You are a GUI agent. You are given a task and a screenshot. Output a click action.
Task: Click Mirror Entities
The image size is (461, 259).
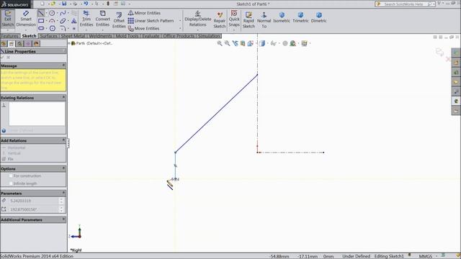tap(144, 13)
